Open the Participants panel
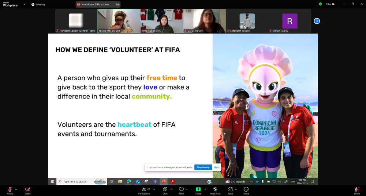 click(x=144, y=189)
